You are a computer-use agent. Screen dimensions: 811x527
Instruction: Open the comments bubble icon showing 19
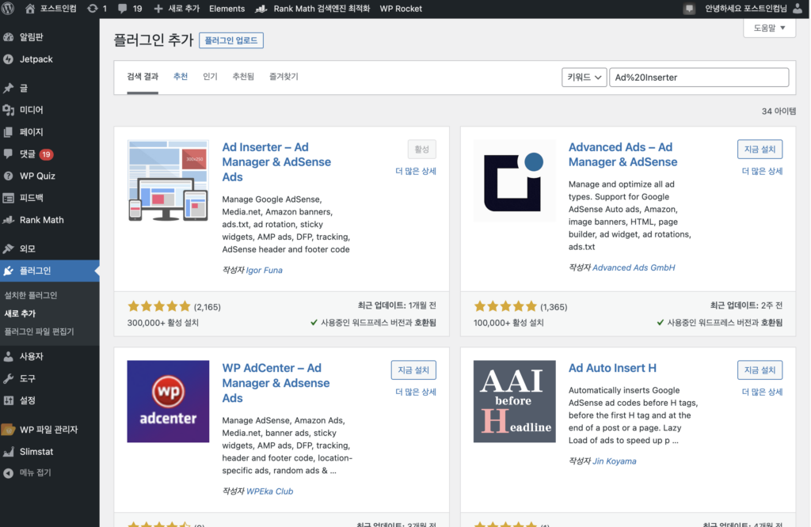pyautogui.click(x=123, y=9)
